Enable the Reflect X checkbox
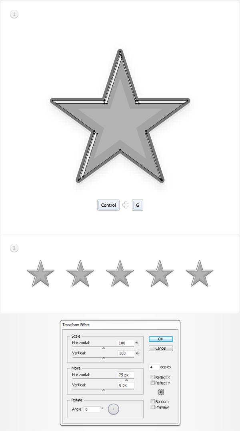240x431 pixels. (x=153, y=377)
